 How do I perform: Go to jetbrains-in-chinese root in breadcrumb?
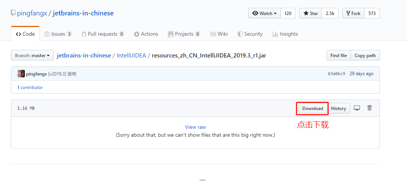coord(84,56)
